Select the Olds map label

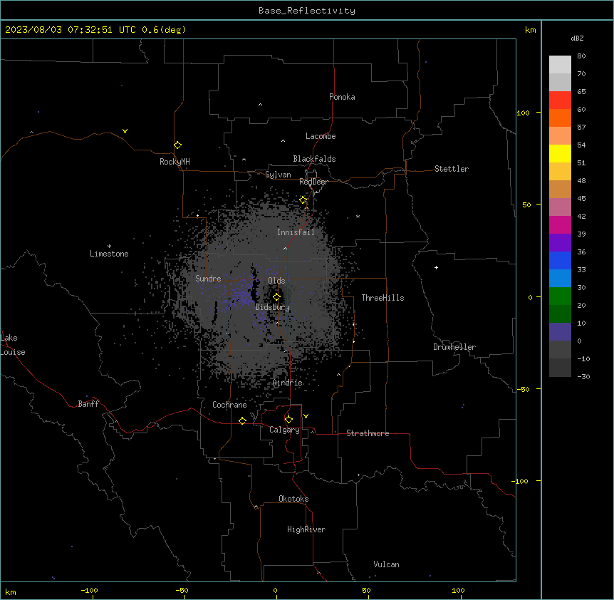tap(276, 281)
